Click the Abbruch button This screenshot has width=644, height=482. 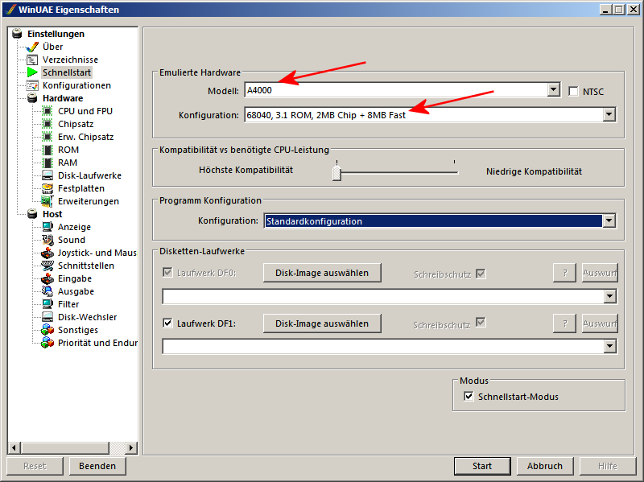tap(545, 466)
